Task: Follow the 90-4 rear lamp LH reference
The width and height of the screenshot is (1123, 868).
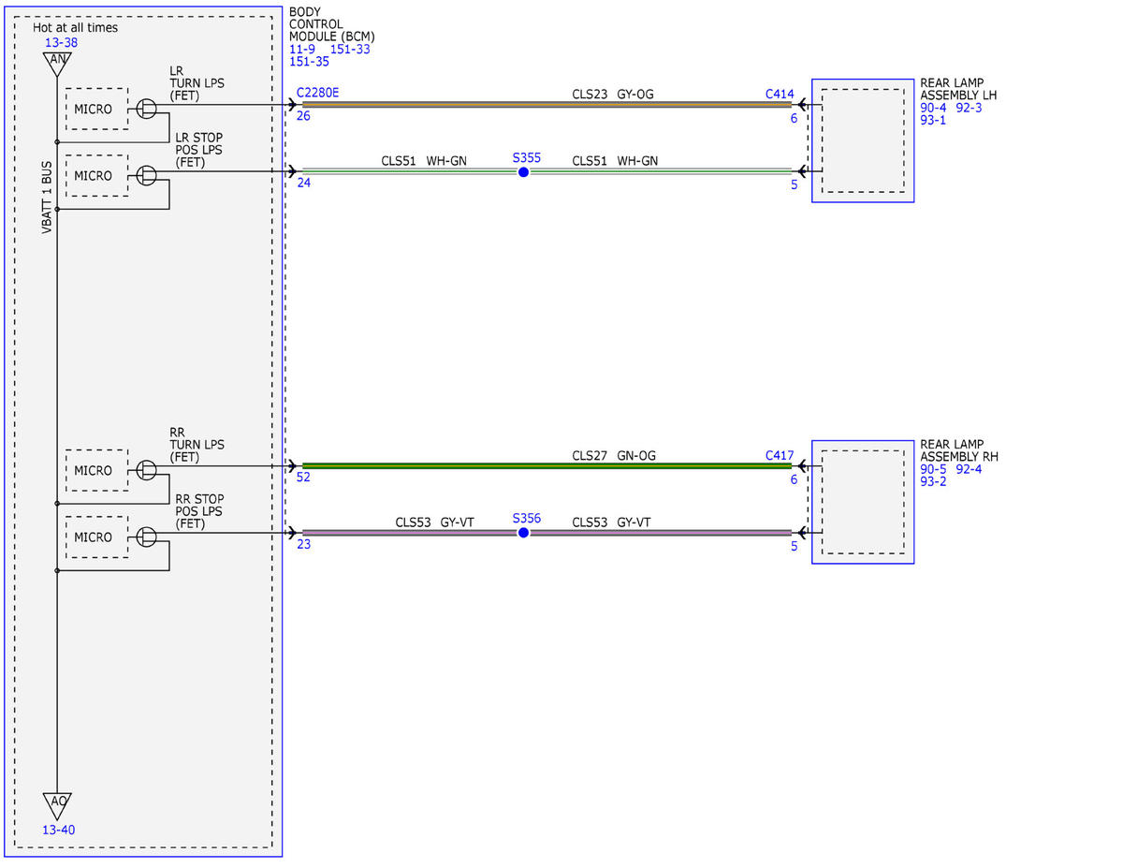Action: [934, 108]
